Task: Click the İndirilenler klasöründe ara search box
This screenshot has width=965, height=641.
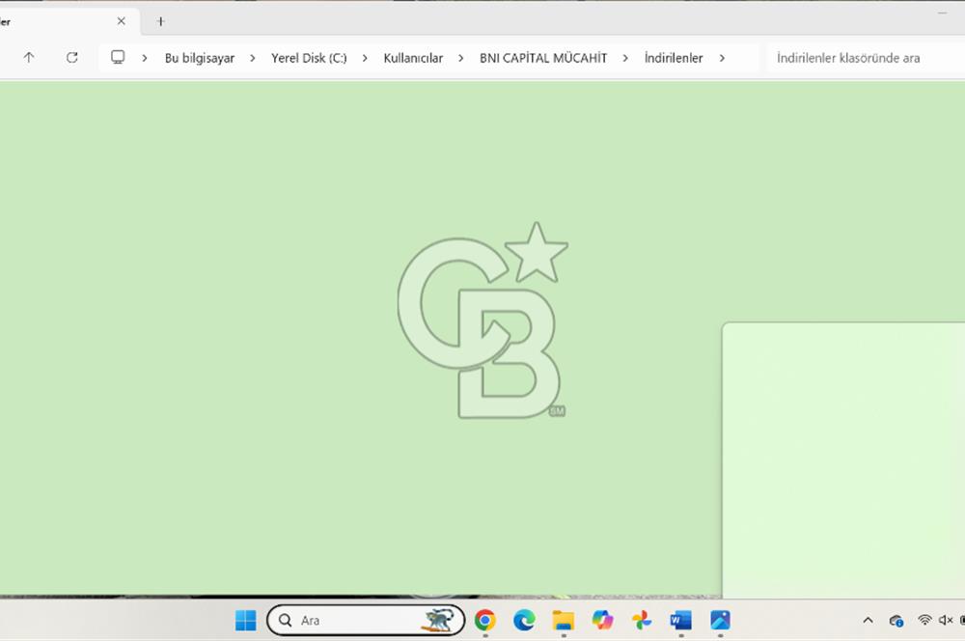Action: [x=859, y=58]
